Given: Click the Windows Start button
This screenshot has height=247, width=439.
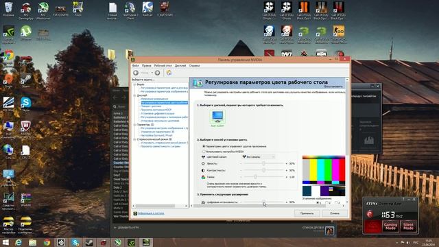Looking at the screenshot, I should pos(5,242).
